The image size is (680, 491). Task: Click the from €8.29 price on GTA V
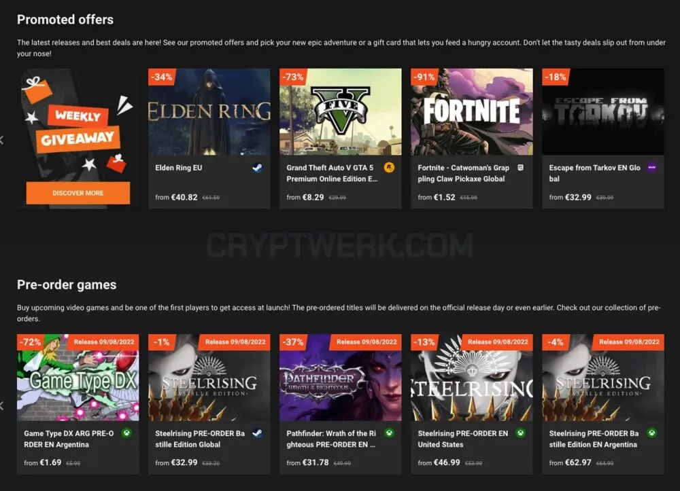(305, 197)
